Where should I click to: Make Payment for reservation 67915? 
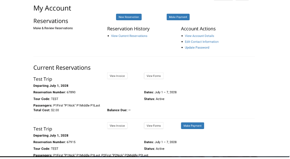(192, 126)
